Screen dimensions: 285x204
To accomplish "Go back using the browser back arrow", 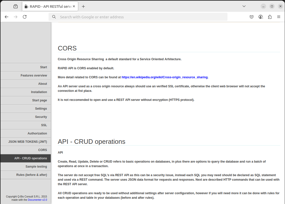I will coord(7,17).
